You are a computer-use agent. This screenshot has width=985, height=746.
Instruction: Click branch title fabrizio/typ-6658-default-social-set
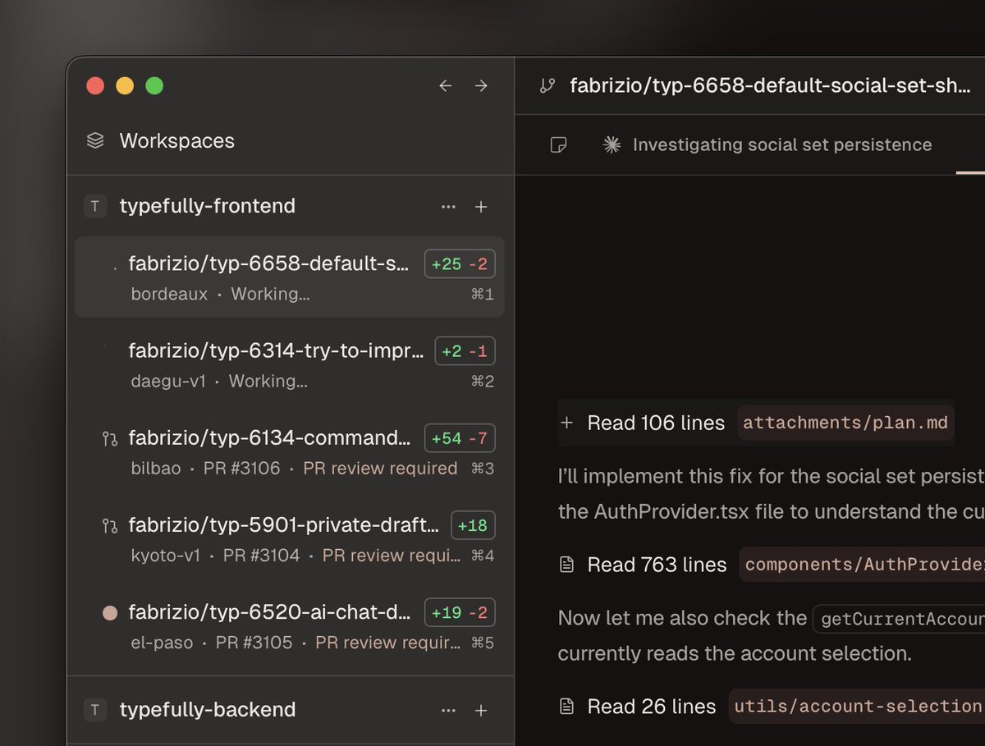click(770, 85)
